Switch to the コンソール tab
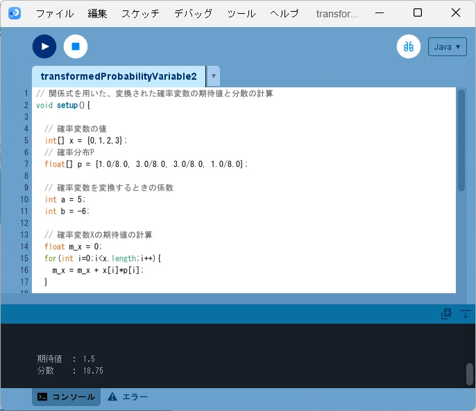 pyautogui.click(x=66, y=396)
